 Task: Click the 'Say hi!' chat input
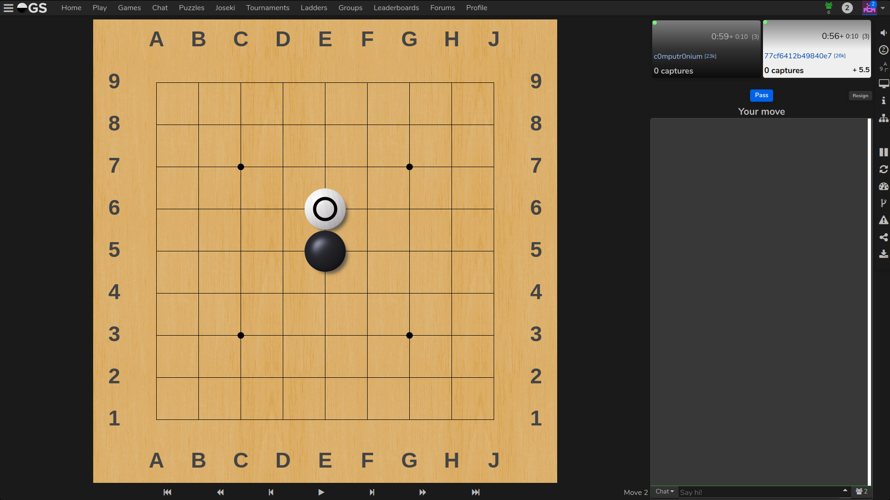(760, 492)
